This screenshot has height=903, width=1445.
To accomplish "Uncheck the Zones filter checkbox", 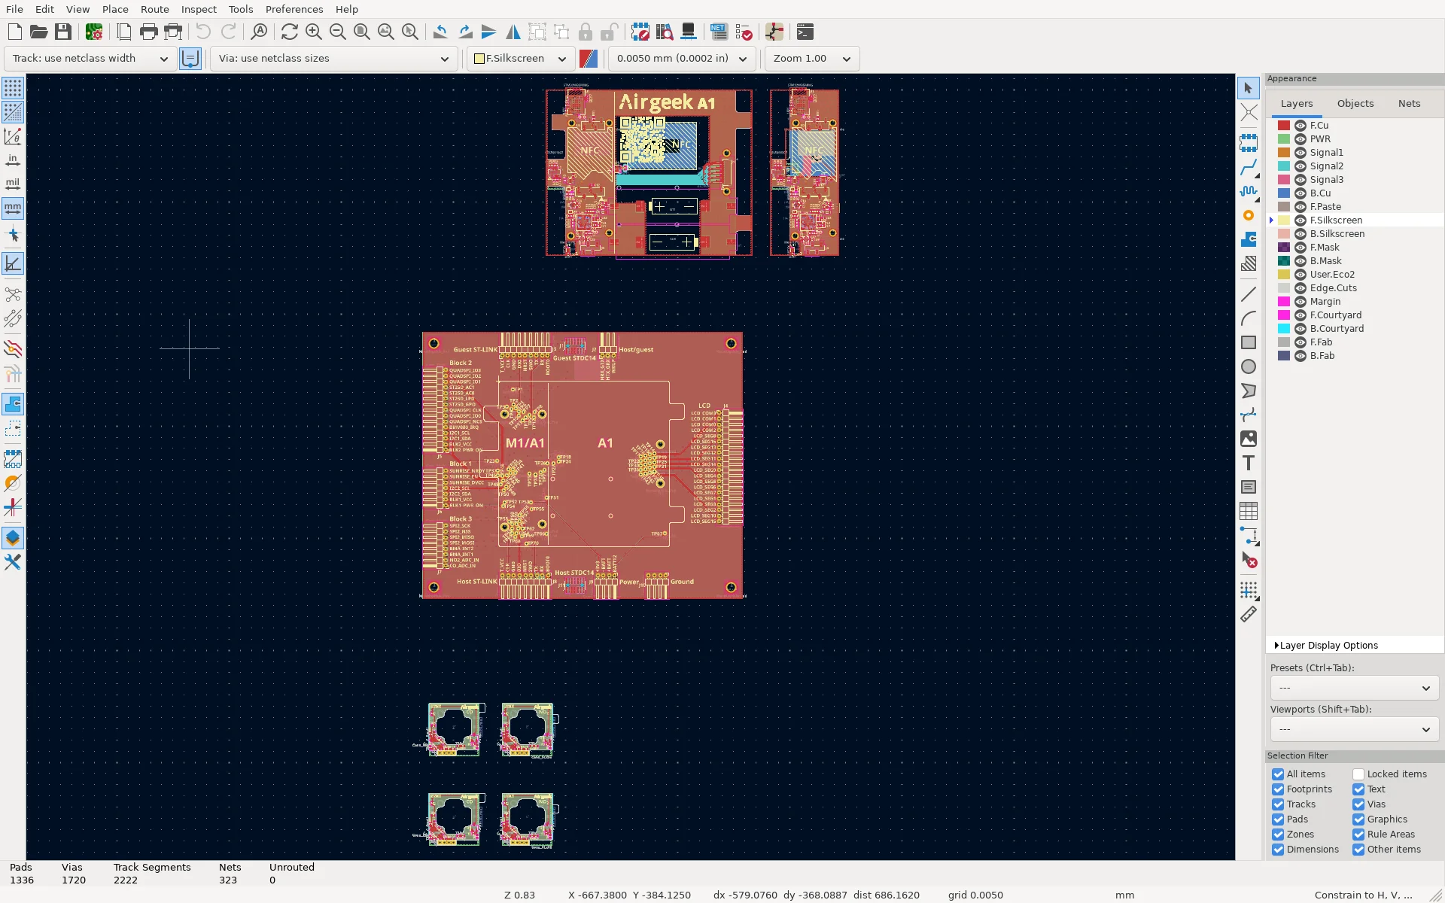I will coord(1278,834).
